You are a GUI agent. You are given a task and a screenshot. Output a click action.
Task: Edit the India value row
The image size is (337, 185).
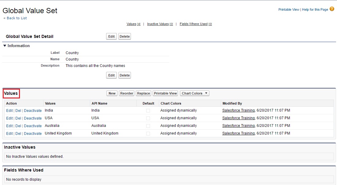(9, 111)
